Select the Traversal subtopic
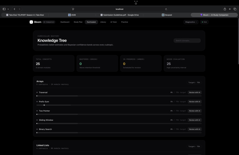The height and width of the screenshot is (155, 239). (x=43, y=93)
